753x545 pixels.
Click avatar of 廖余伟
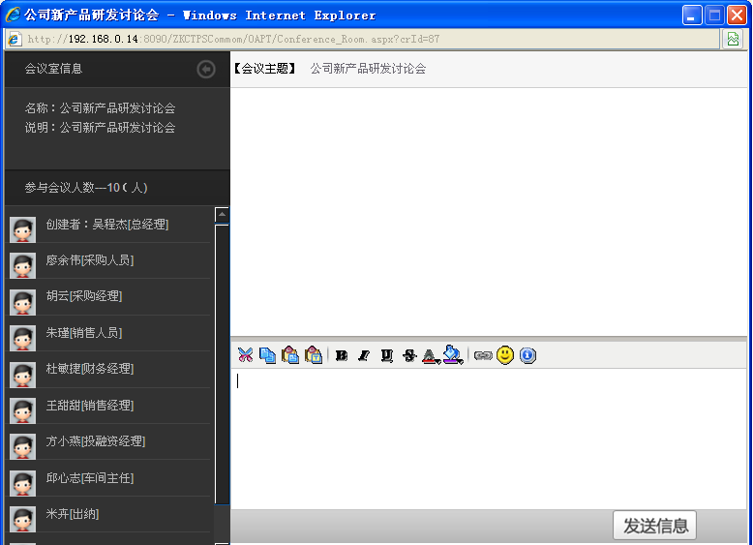click(x=22, y=265)
